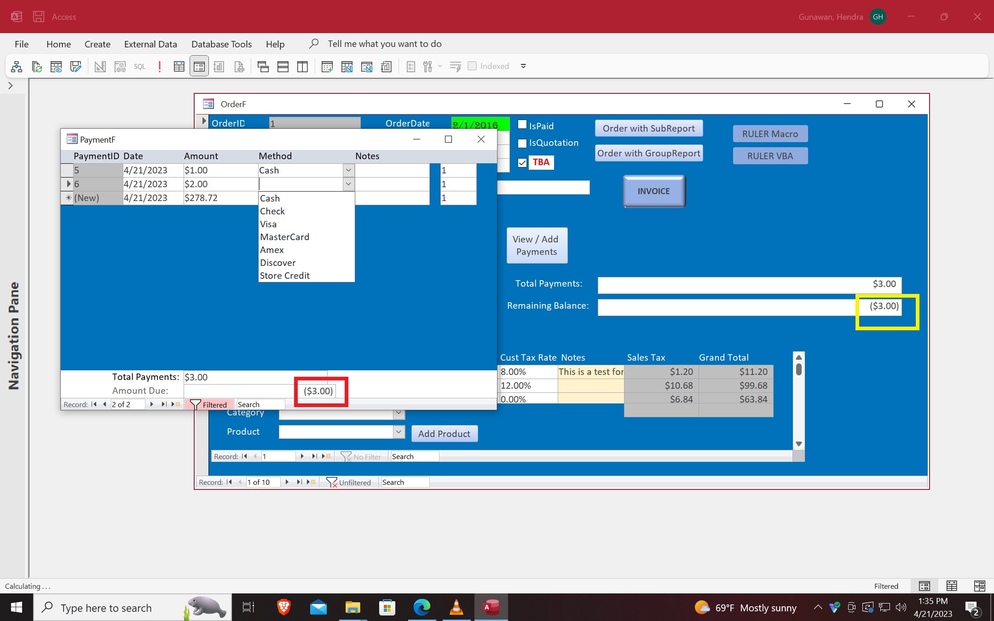Screen dimensions: 994x621
Task: Check the IsQuotation checkbox
Action: tap(521, 143)
